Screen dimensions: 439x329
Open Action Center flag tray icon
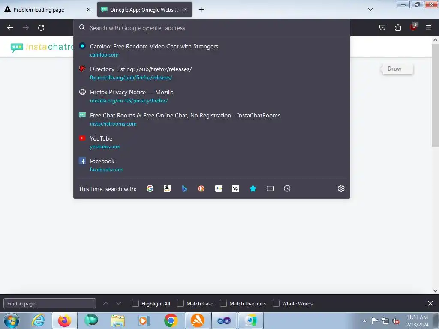[375, 321]
